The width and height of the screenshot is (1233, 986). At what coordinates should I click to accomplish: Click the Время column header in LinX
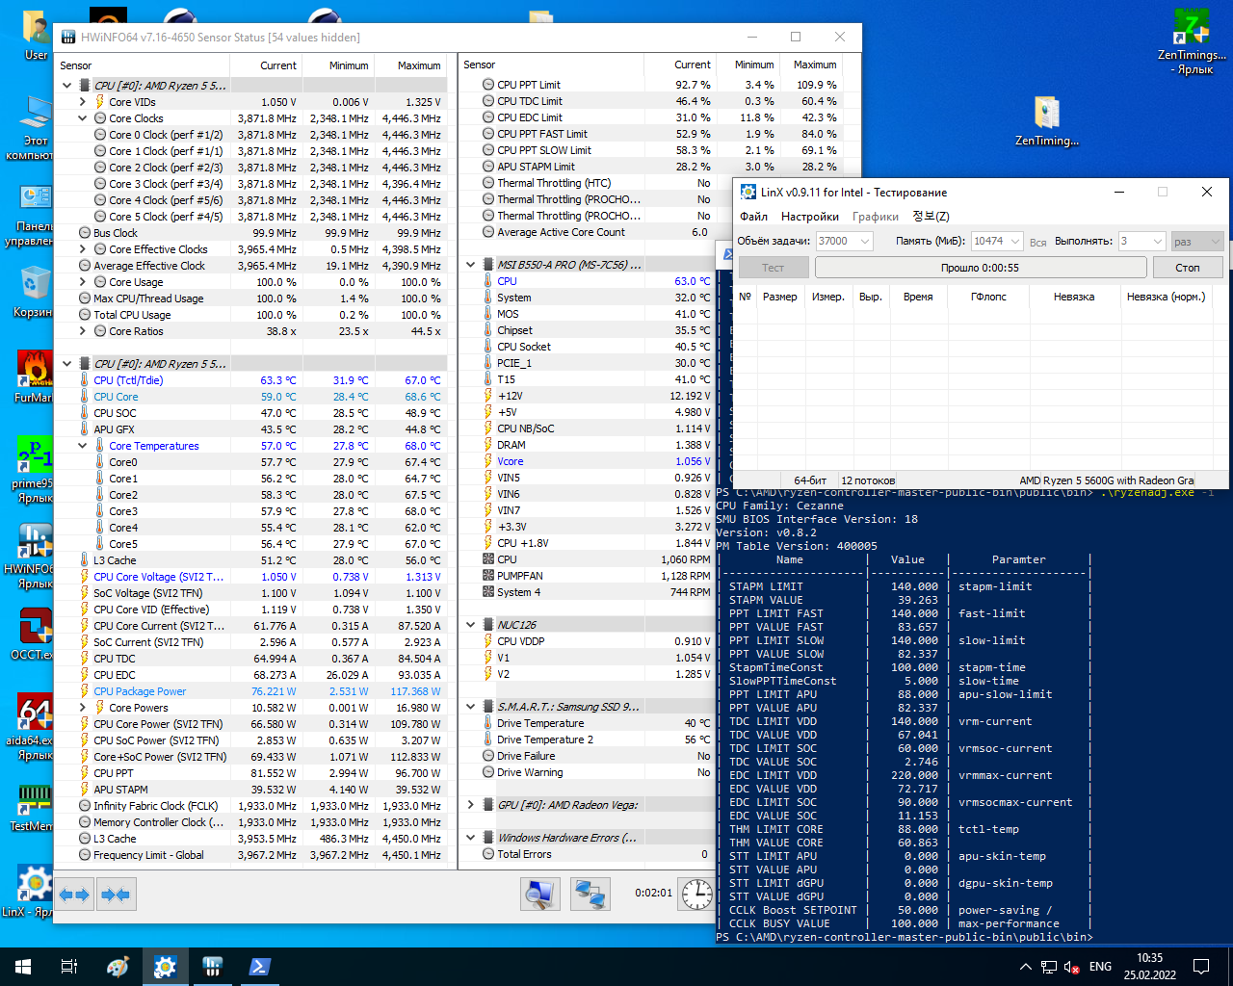click(918, 297)
